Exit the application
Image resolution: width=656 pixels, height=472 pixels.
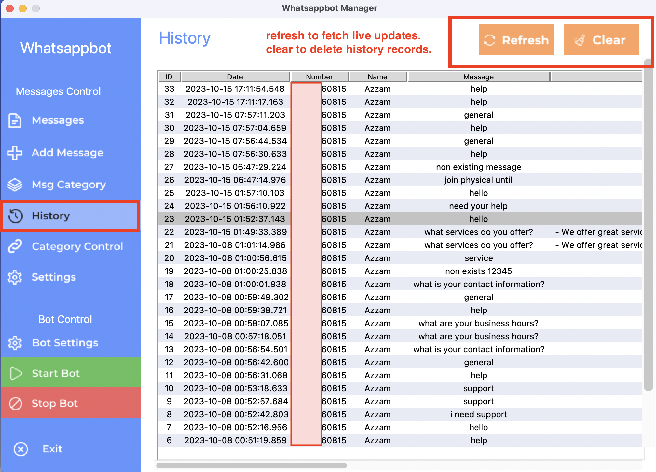pyautogui.click(x=70, y=449)
